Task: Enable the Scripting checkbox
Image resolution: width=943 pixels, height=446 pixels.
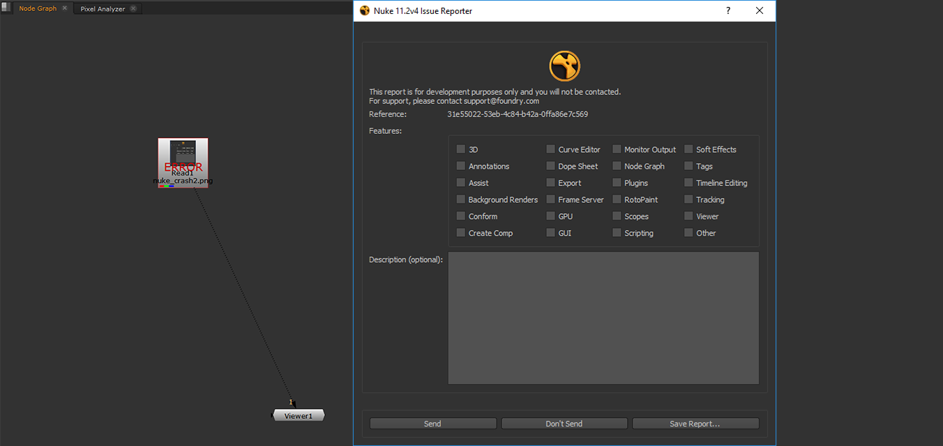Action: [x=617, y=233]
